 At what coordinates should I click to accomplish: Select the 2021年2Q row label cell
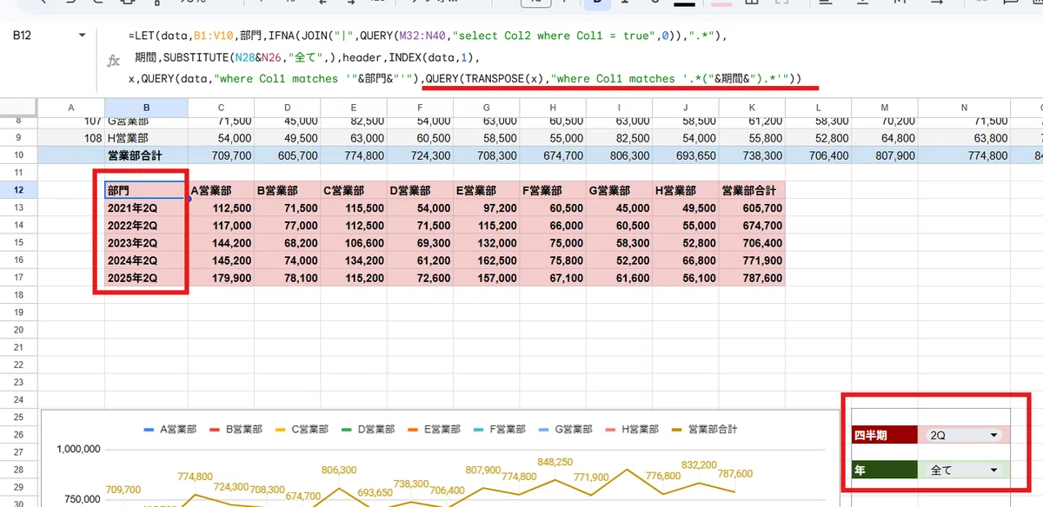(146, 208)
